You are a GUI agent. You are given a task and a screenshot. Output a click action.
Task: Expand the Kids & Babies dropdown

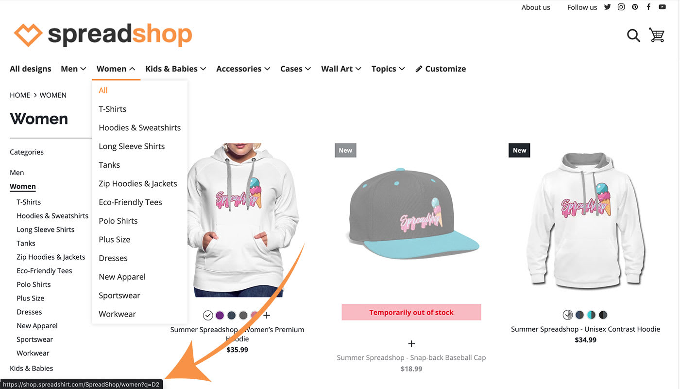tap(176, 69)
